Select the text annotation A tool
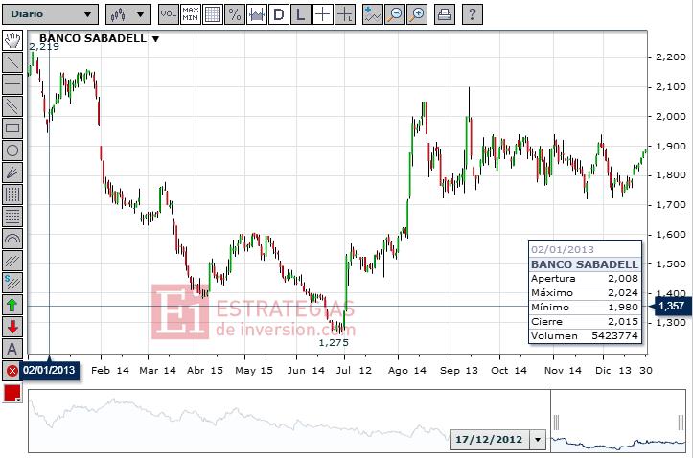 [12, 350]
